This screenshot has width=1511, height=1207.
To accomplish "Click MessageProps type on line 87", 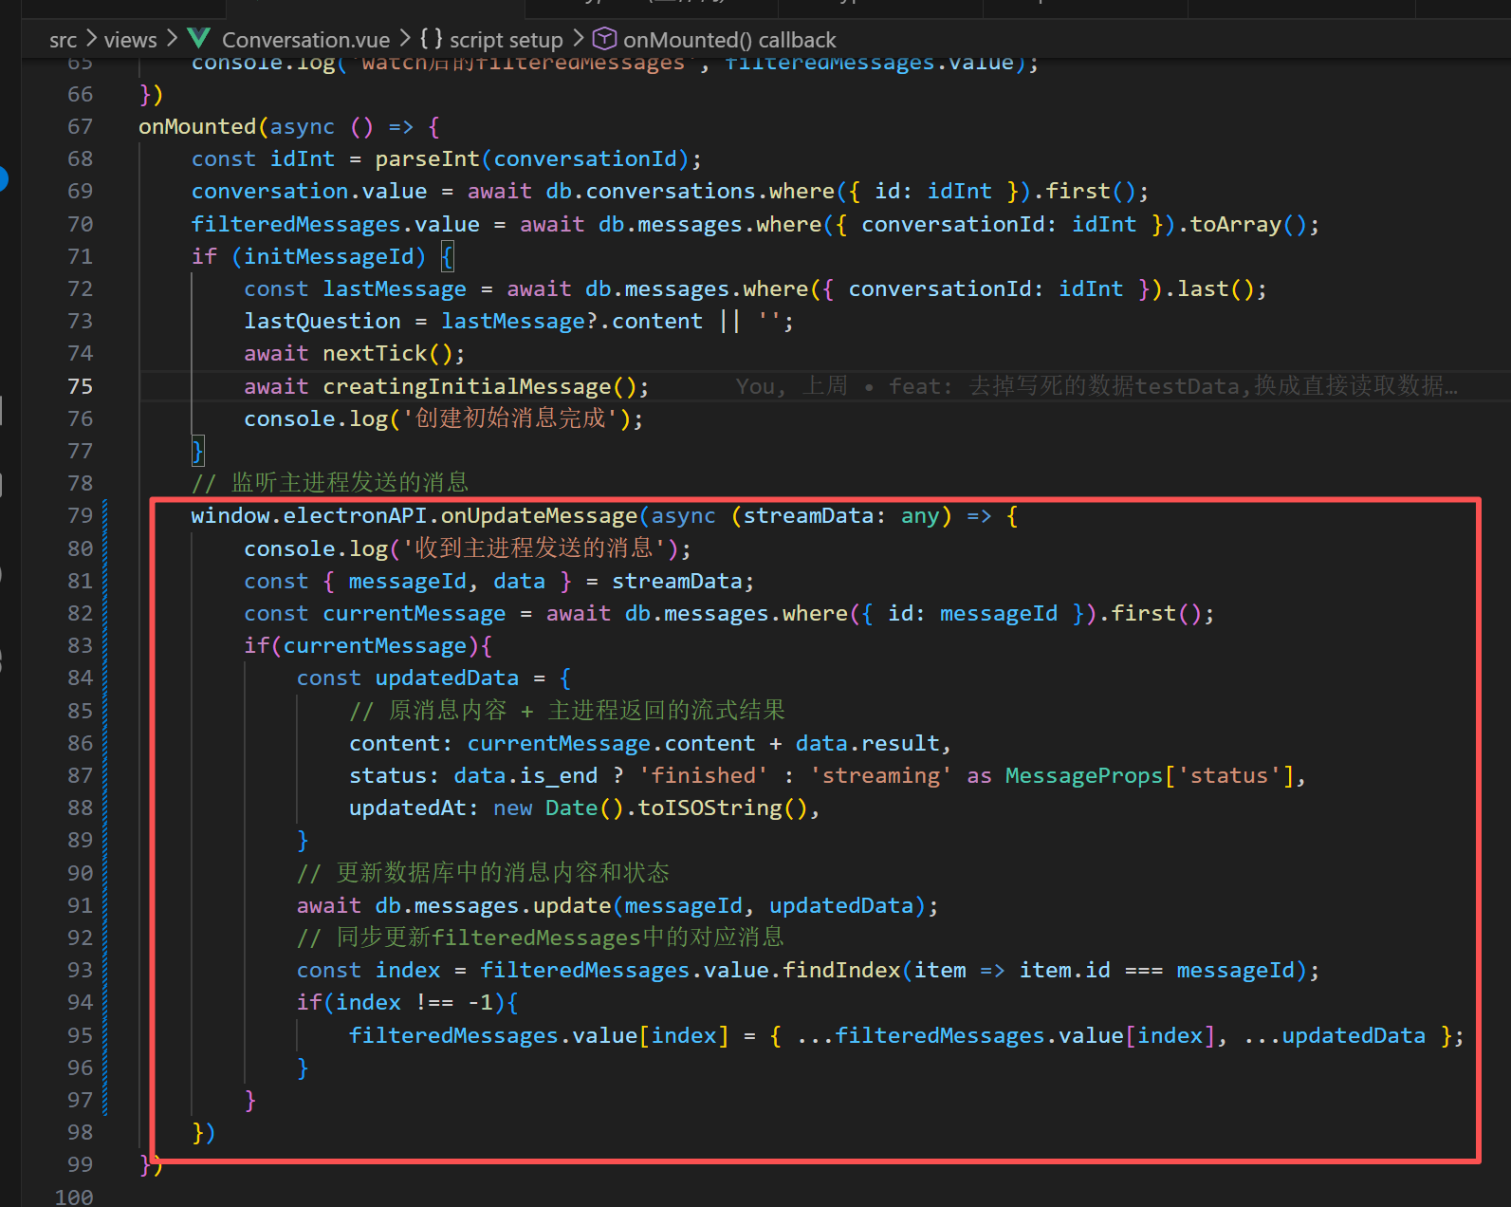I will coord(1083,775).
